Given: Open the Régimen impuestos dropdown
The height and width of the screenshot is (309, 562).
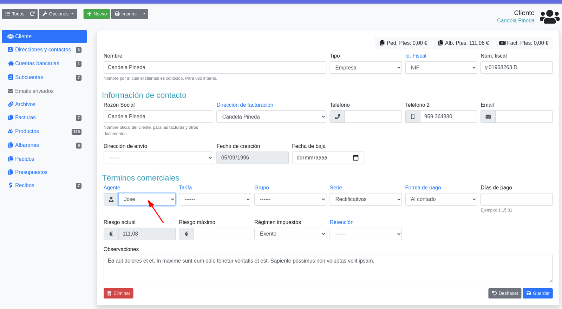Looking at the screenshot, I should point(290,234).
